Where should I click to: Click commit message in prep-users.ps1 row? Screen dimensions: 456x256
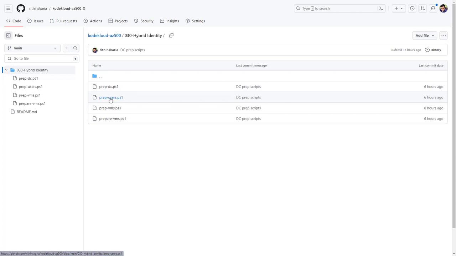(248, 97)
